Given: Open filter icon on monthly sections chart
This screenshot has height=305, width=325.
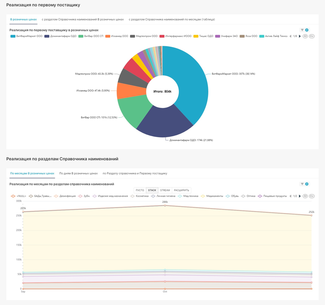Looking at the screenshot, I should pyautogui.click(x=302, y=184).
